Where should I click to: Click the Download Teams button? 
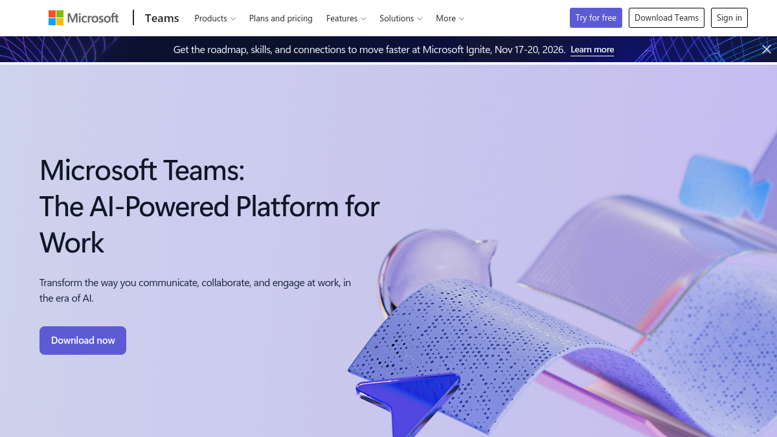[x=666, y=18]
